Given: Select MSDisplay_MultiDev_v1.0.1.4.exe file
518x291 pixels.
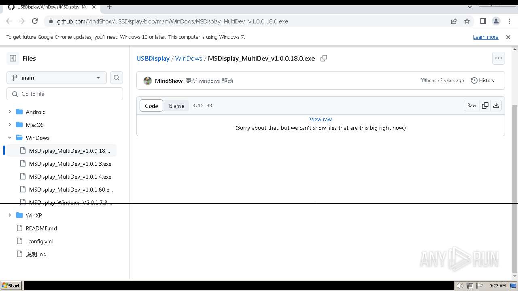Looking at the screenshot, I should pos(70,177).
